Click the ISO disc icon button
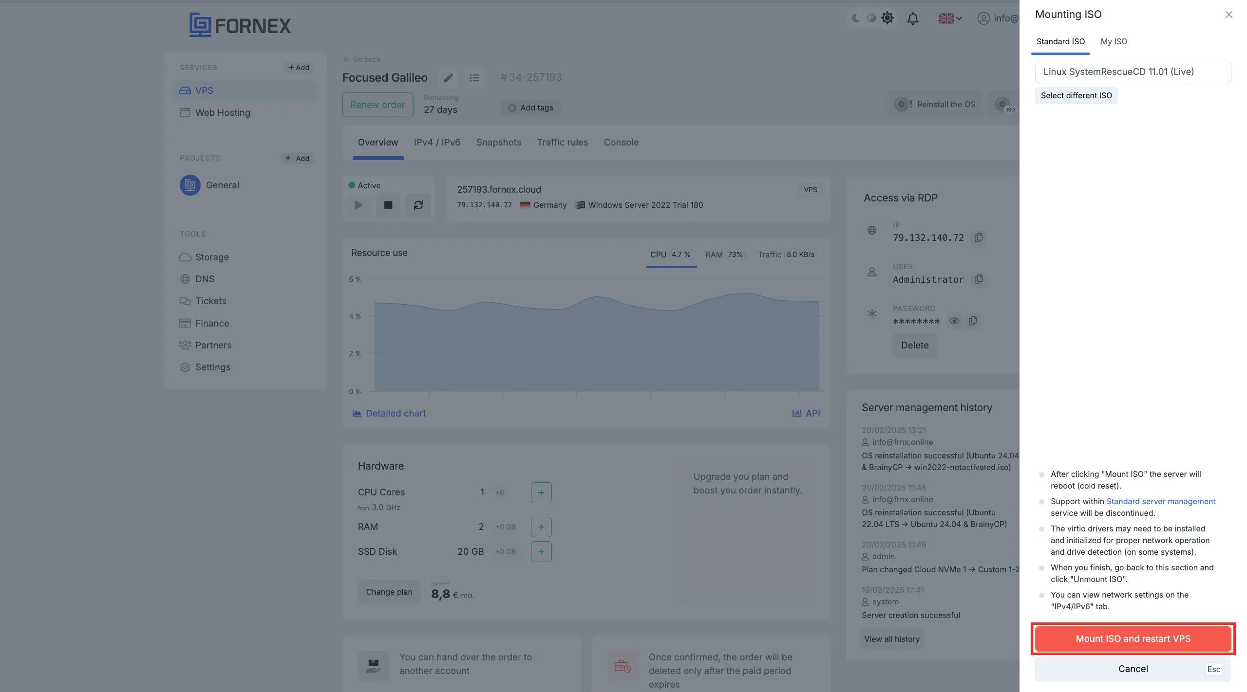 [x=1005, y=104]
